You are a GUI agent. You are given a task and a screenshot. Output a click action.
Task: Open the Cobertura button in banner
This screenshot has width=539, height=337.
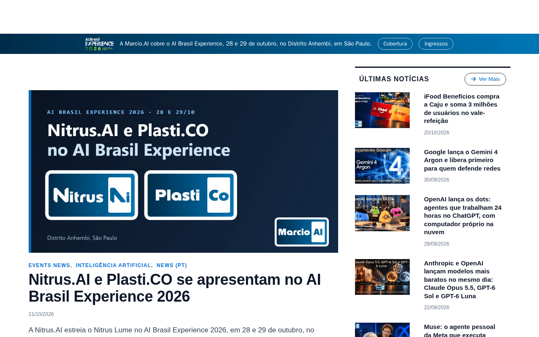[x=395, y=44]
